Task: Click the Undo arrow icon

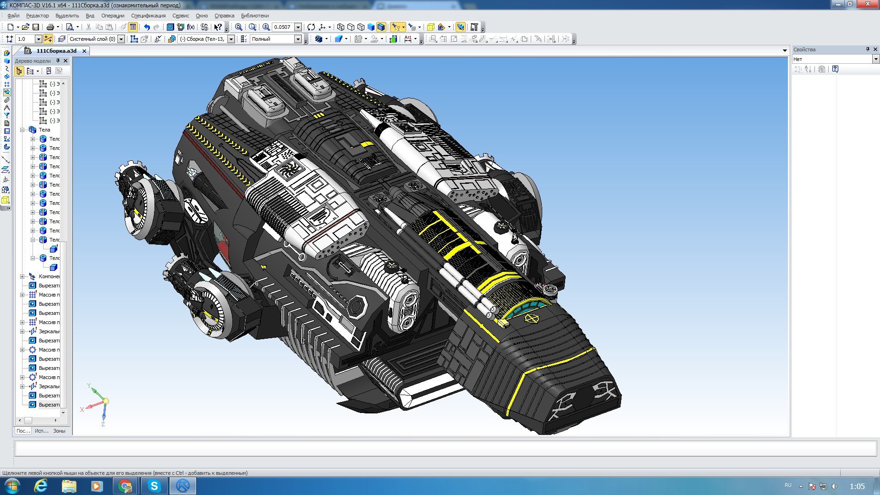Action: (147, 27)
